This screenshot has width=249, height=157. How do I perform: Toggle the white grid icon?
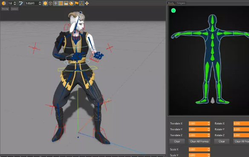pos(55,3)
